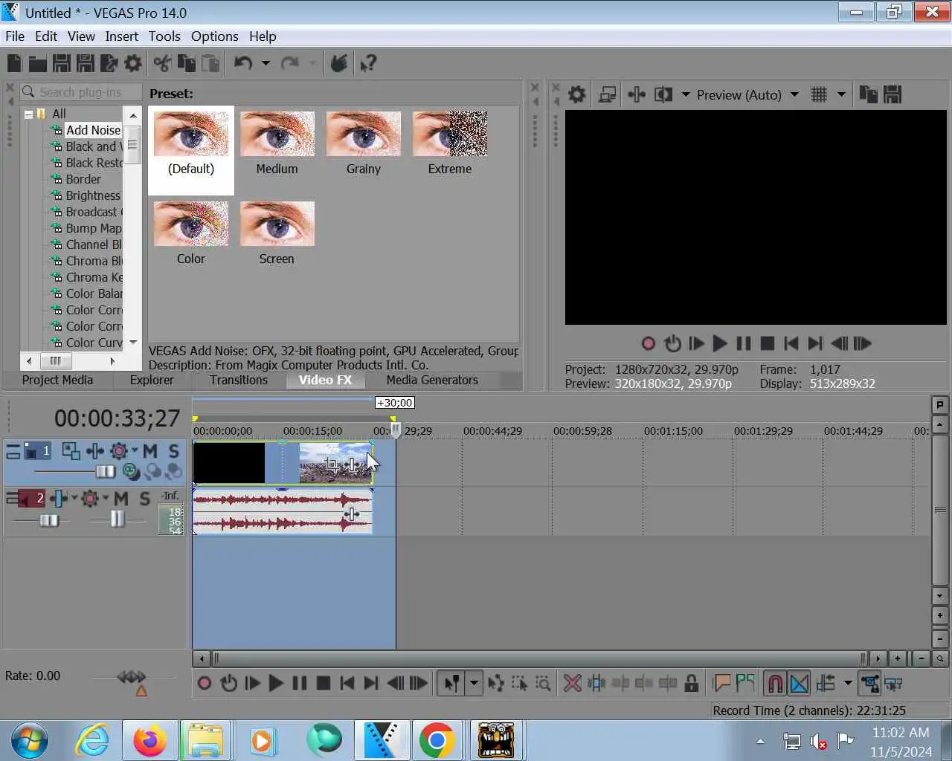Image resolution: width=952 pixels, height=761 pixels.
Task: Mute audio track 2
Action: click(x=121, y=498)
